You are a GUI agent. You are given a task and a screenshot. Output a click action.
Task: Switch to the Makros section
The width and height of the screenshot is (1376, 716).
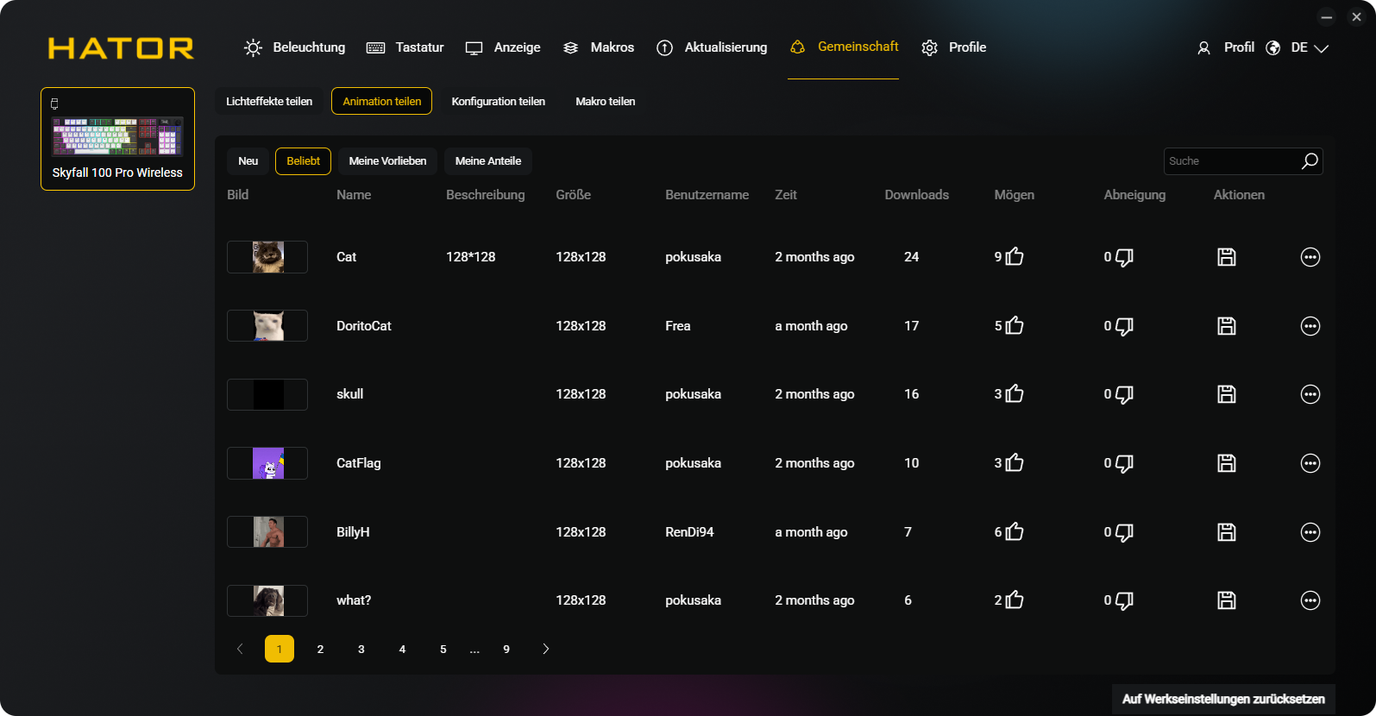[599, 48]
